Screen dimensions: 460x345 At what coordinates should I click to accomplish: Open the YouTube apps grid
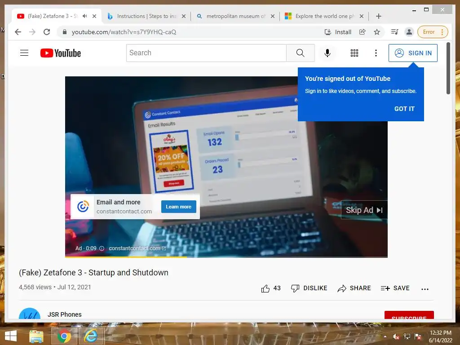[354, 53]
